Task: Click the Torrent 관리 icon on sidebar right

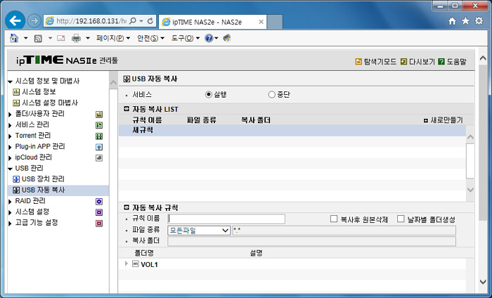Action: click(99, 136)
